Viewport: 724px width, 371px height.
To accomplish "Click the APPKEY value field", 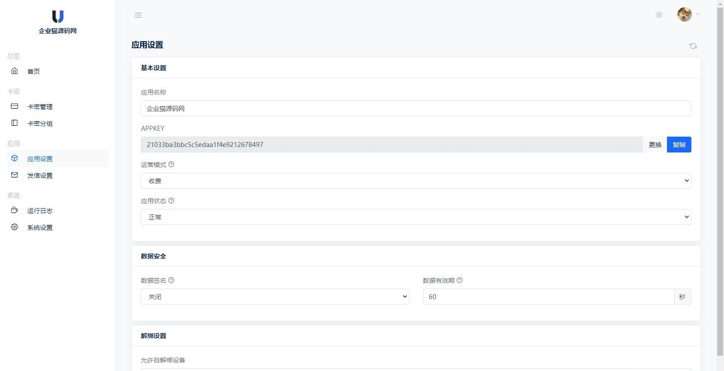I will click(392, 145).
